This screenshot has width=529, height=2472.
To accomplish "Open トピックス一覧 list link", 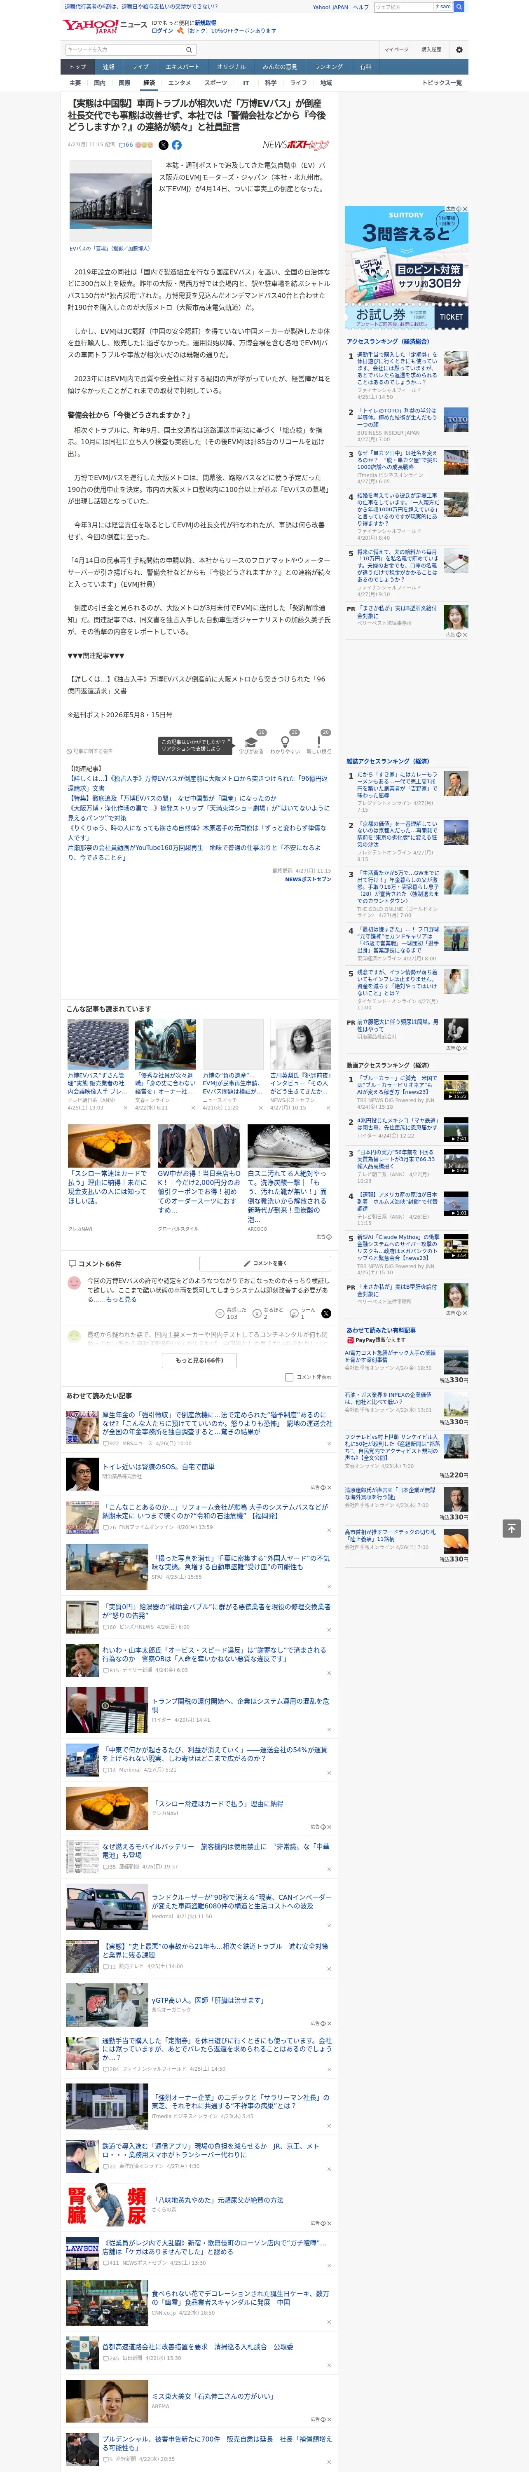I will 442,82.
